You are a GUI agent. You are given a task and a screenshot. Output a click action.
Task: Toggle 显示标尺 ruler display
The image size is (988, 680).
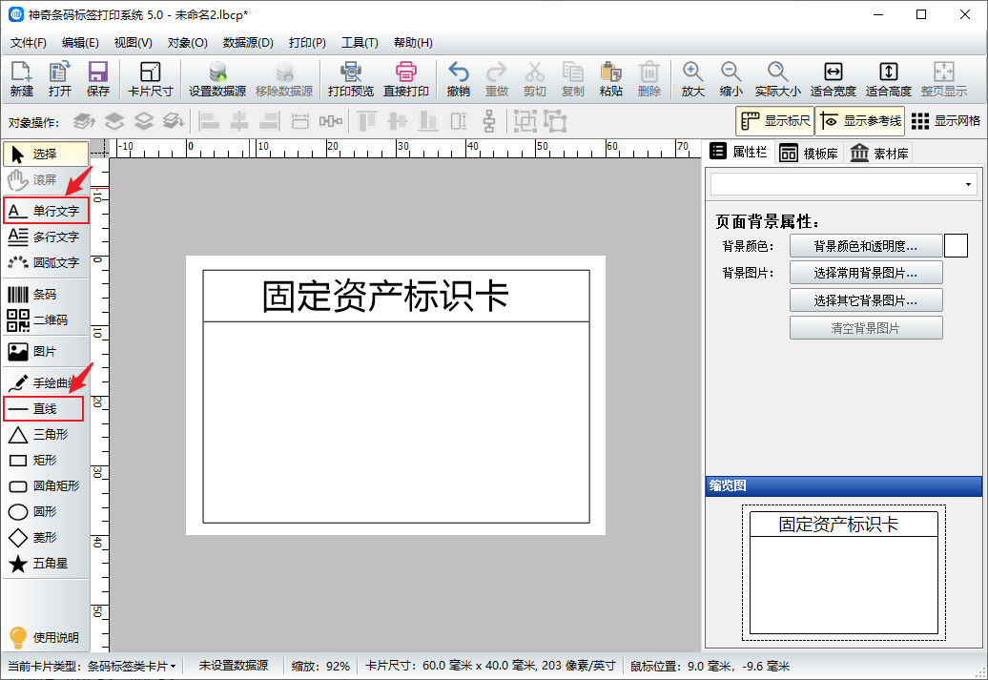pos(774,121)
